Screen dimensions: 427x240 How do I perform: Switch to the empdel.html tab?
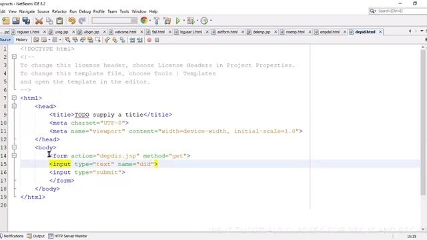(x=330, y=32)
